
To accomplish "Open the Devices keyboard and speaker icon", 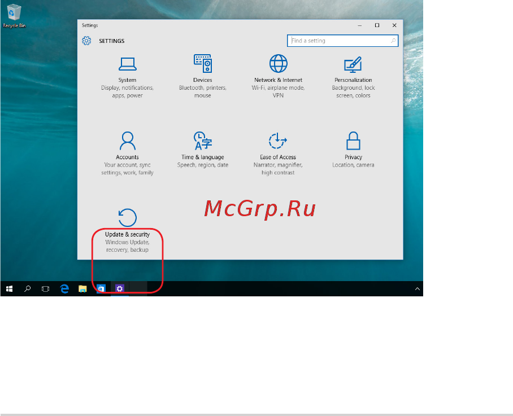I will [x=202, y=63].
